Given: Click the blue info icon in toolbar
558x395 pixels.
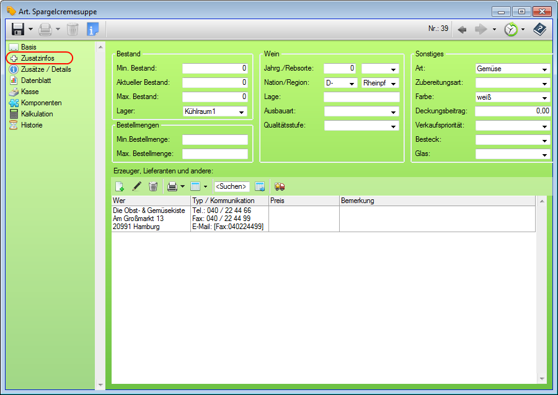Looking at the screenshot, I should [92, 29].
